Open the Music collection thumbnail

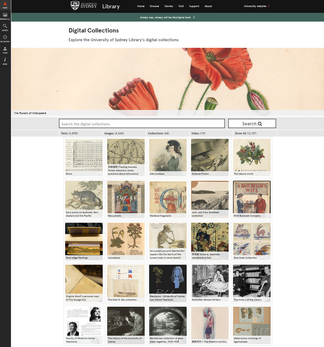coord(84,157)
